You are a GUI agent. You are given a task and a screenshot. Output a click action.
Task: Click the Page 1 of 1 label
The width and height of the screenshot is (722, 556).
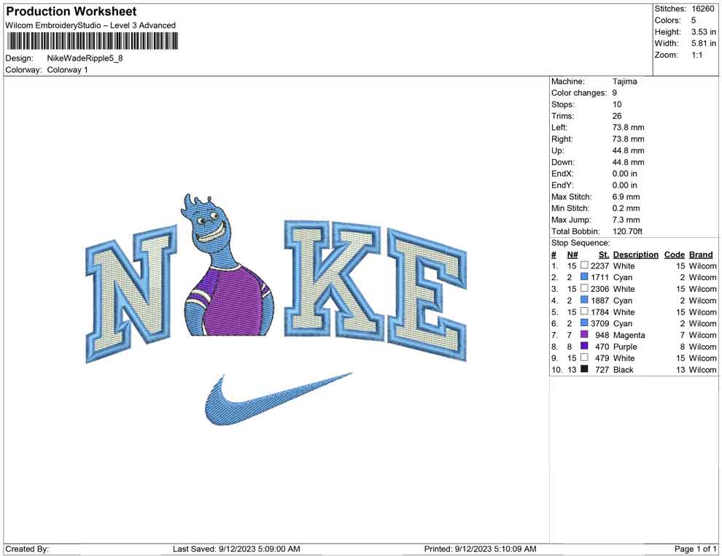[695, 549]
